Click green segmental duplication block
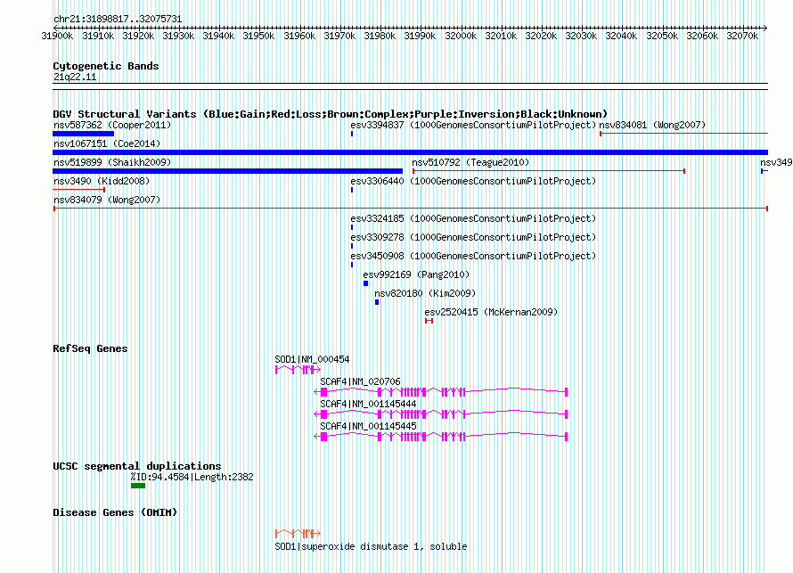This screenshot has width=793, height=573. tap(138, 486)
